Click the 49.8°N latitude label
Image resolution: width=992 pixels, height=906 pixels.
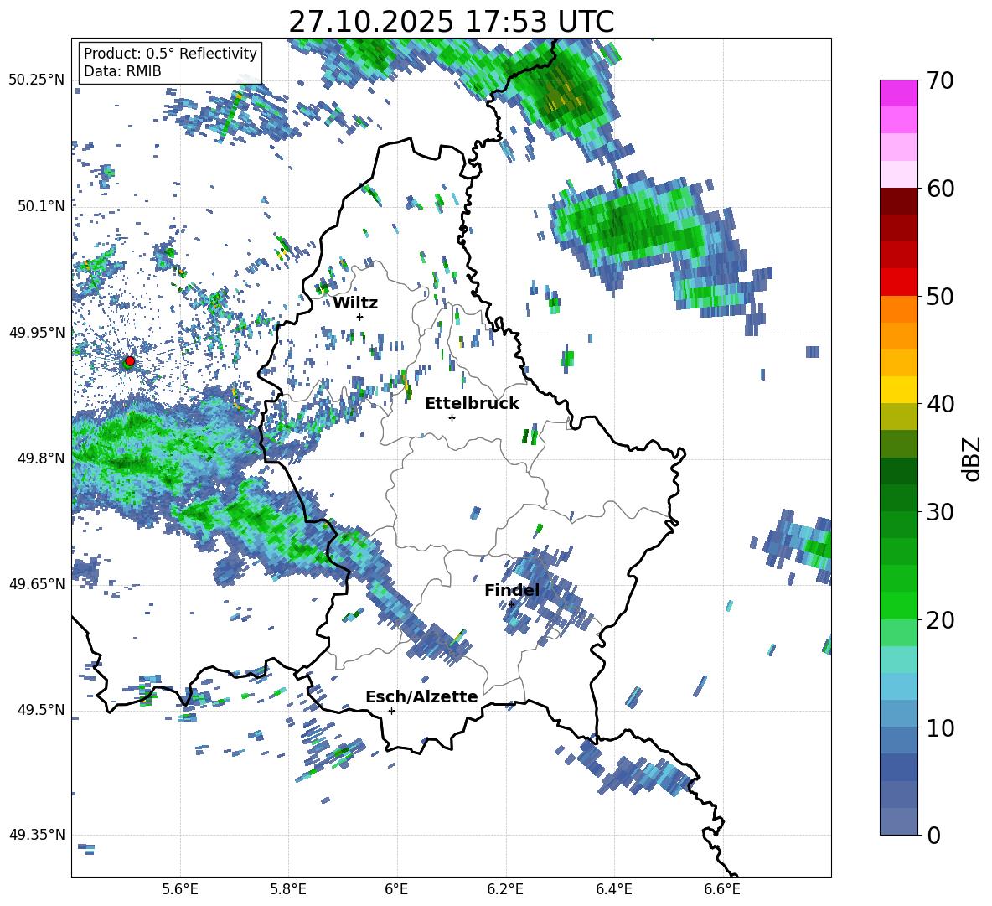tap(42, 458)
